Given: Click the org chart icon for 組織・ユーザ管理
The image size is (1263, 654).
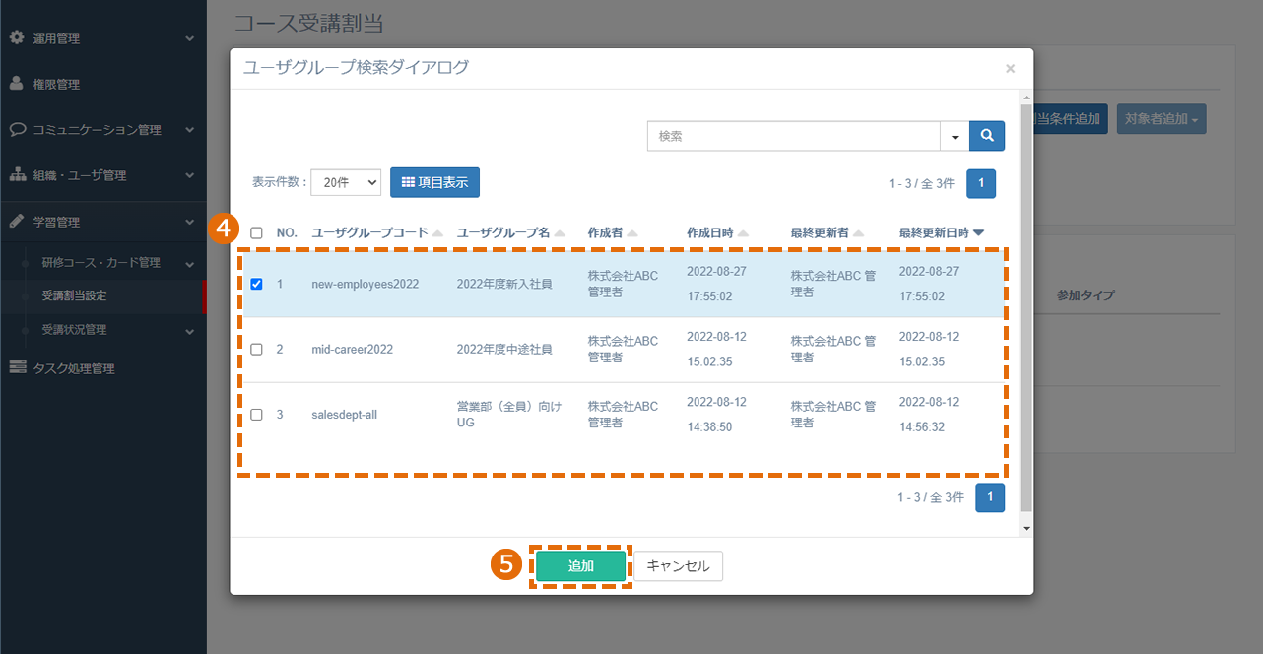Looking at the screenshot, I should point(17,175).
